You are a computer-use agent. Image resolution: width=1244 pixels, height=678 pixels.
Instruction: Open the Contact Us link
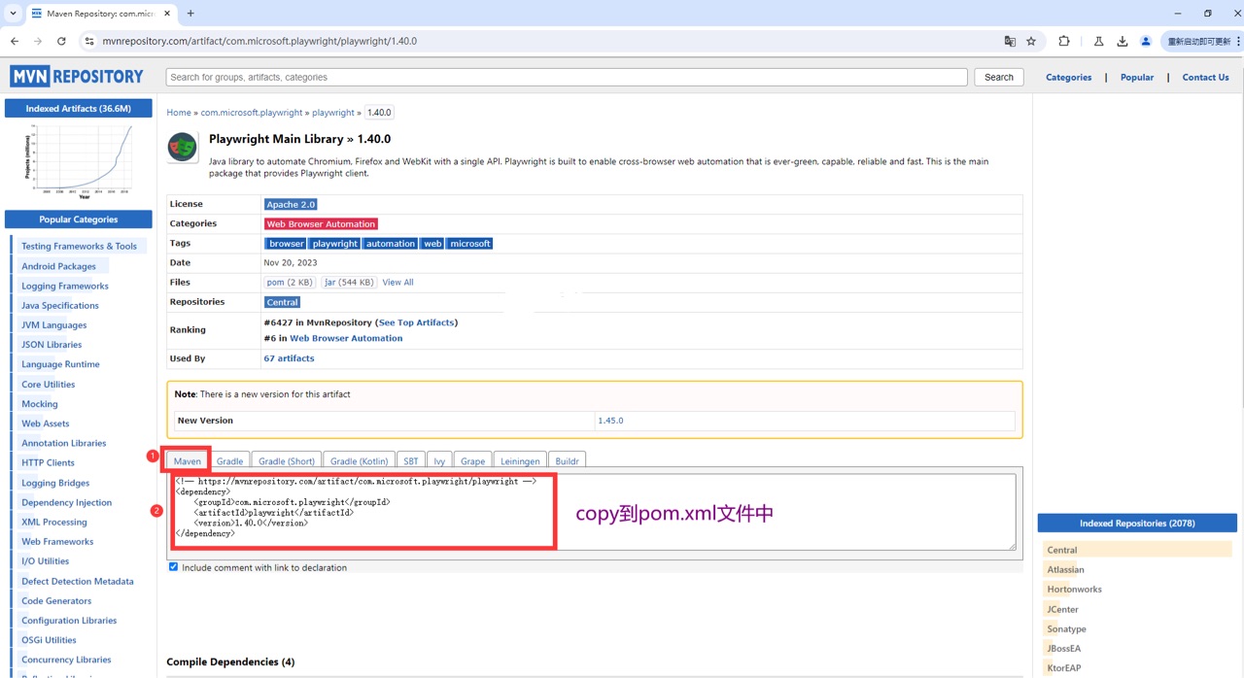1205,77
